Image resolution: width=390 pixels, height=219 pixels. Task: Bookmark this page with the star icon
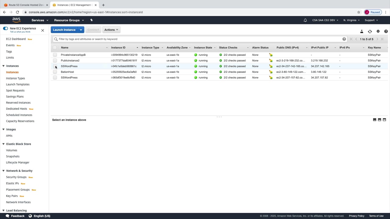[359, 12]
